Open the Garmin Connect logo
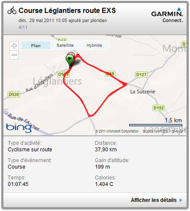 167,15
